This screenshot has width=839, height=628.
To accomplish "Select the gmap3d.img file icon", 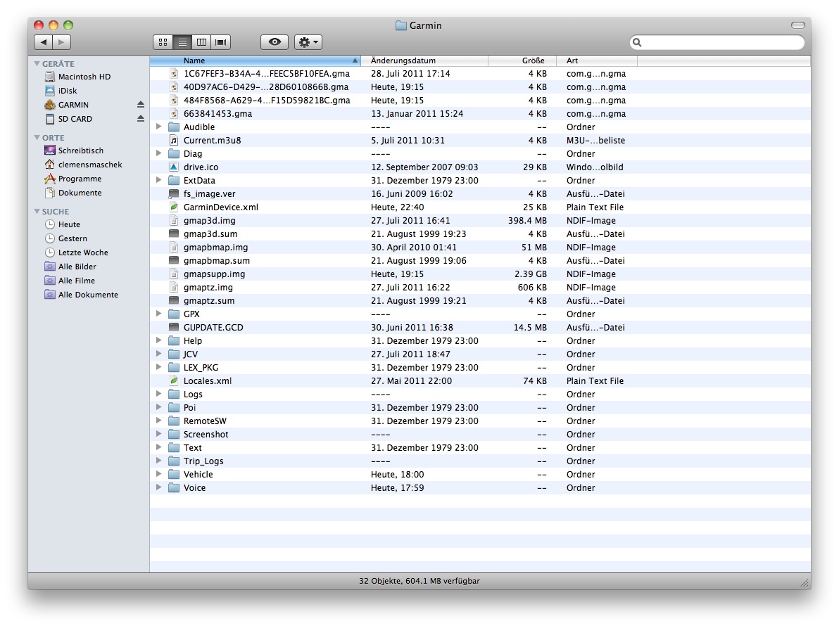I will point(173,220).
